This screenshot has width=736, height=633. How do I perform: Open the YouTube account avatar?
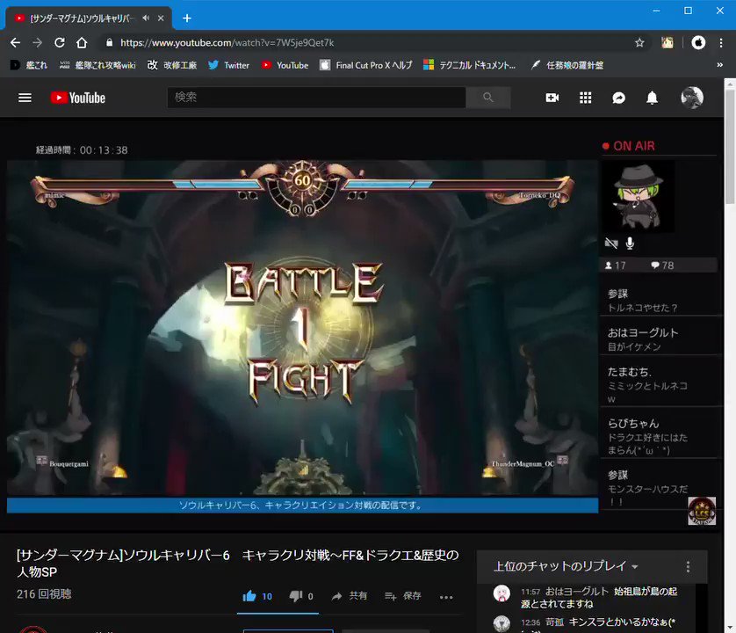click(x=692, y=98)
